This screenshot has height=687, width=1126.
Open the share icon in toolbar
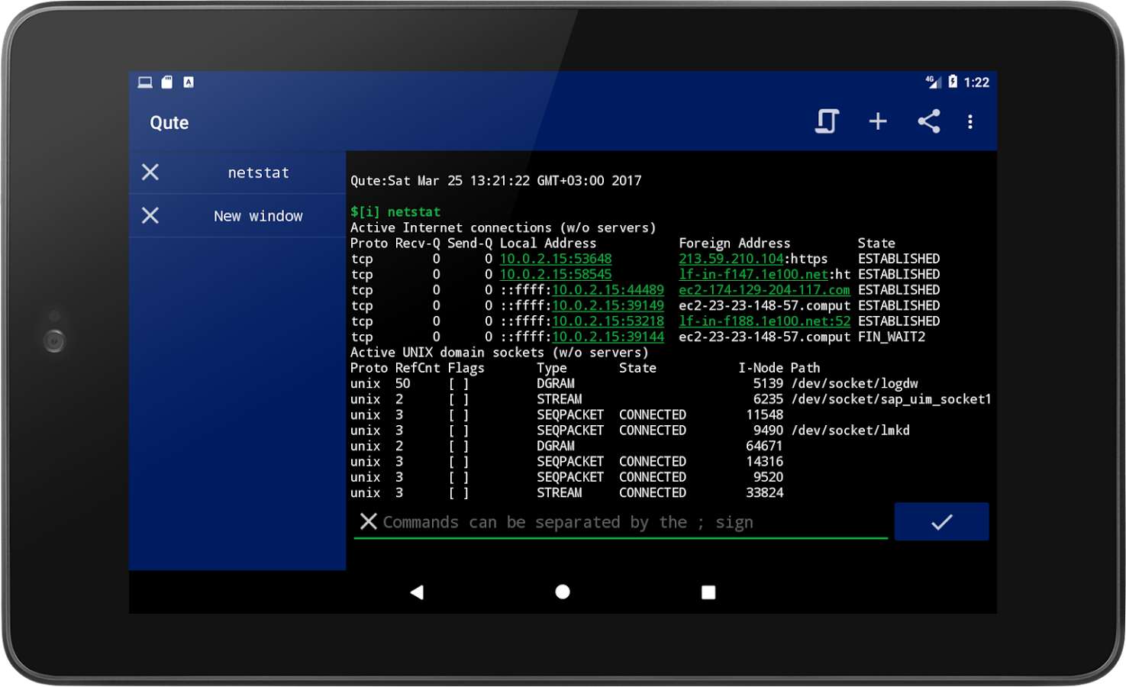(x=928, y=121)
